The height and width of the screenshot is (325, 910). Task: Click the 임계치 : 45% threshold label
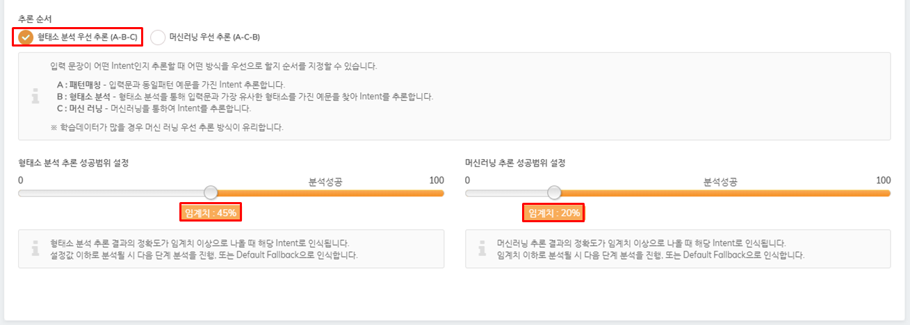pos(211,212)
